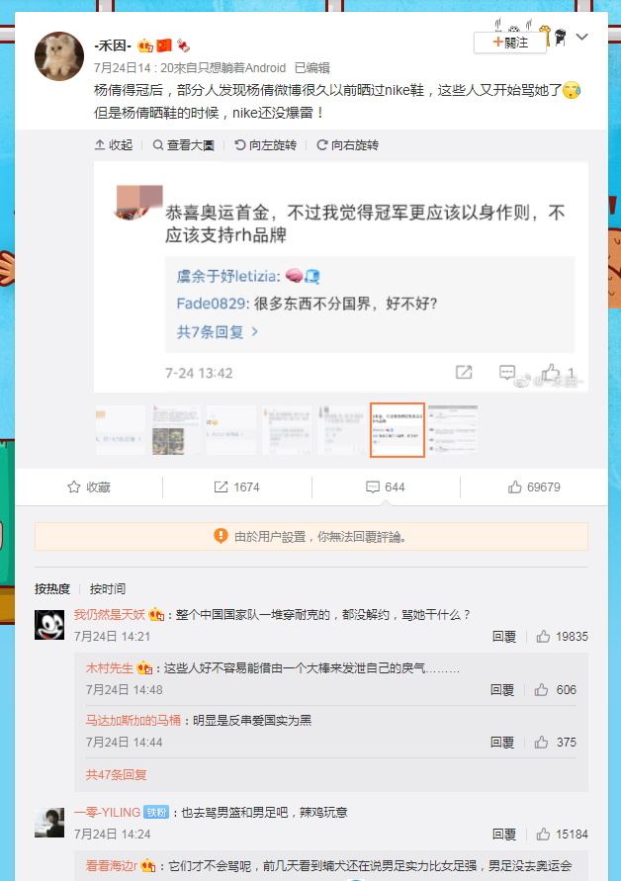Click the enlarged screenshot image
The image size is (621, 881).
click(x=340, y=277)
